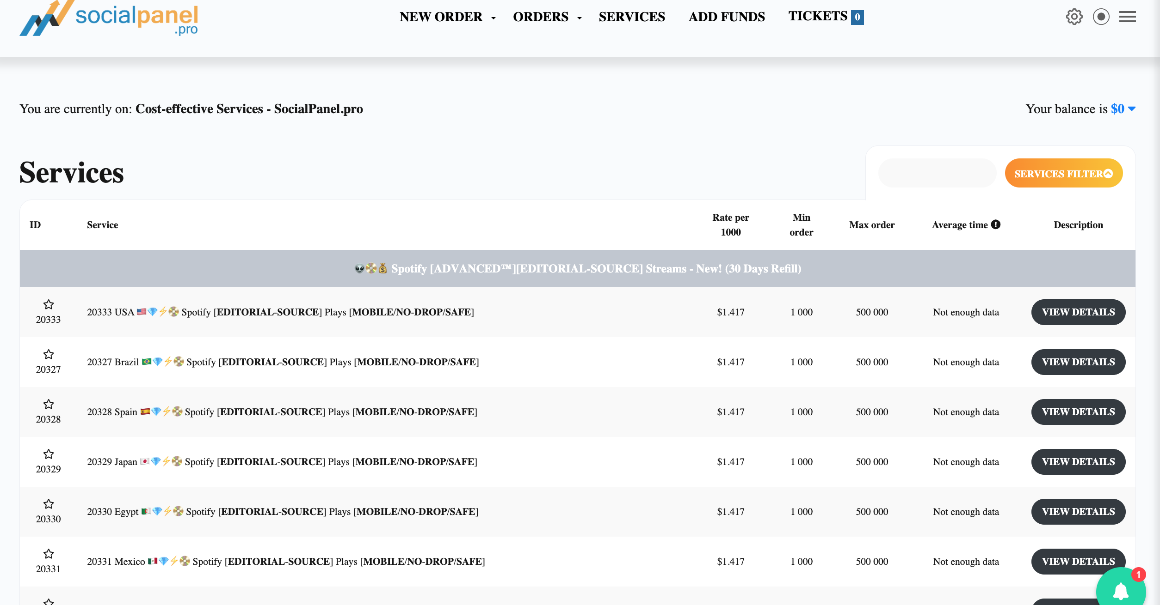Click the Average time info icon

tap(996, 224)
